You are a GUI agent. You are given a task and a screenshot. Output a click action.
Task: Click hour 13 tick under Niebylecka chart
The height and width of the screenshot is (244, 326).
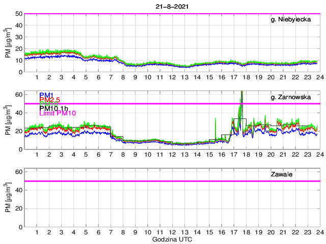184,77
